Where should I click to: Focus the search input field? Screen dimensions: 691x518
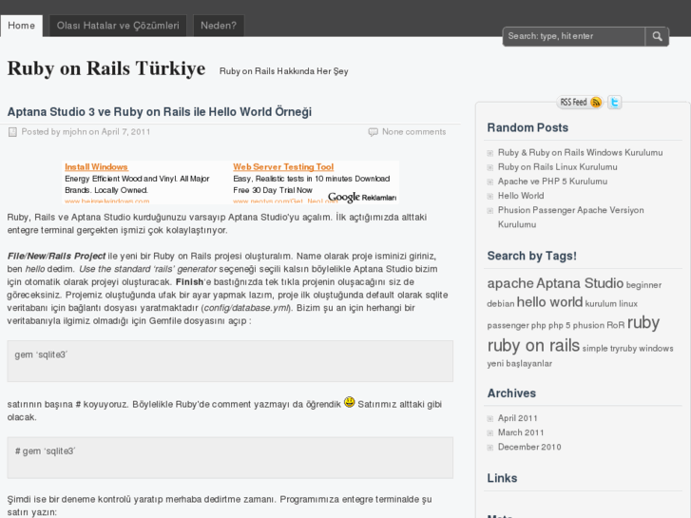tap(574, 36)
